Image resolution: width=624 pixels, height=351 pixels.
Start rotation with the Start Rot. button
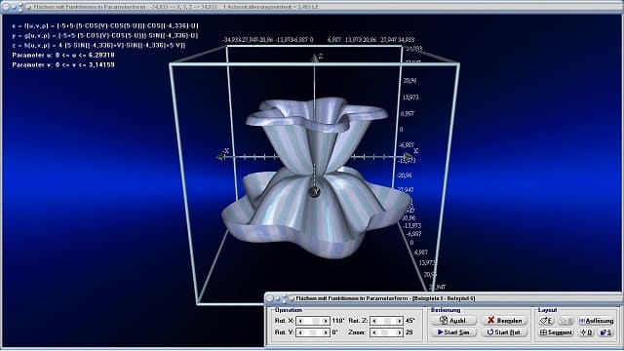[x=504, y=331]
